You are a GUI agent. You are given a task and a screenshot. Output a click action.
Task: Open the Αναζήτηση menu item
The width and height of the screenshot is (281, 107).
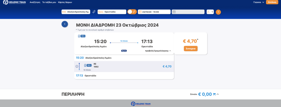pyautogui.click(x=35, y=2)
